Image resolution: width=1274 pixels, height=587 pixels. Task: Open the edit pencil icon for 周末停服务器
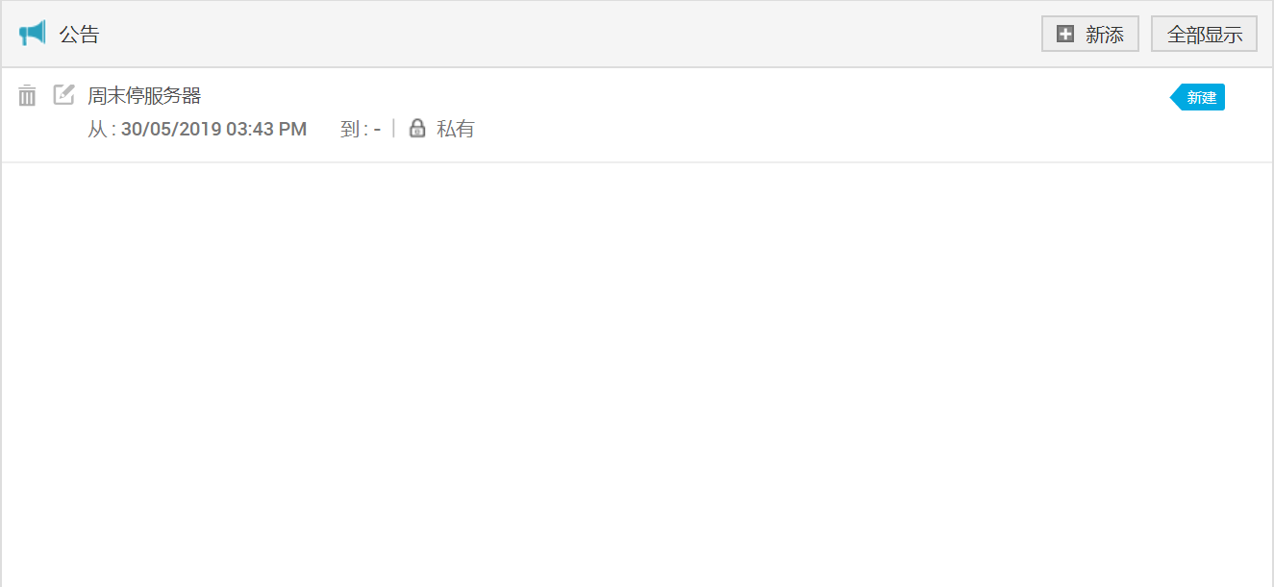click(x=63, y=94)
